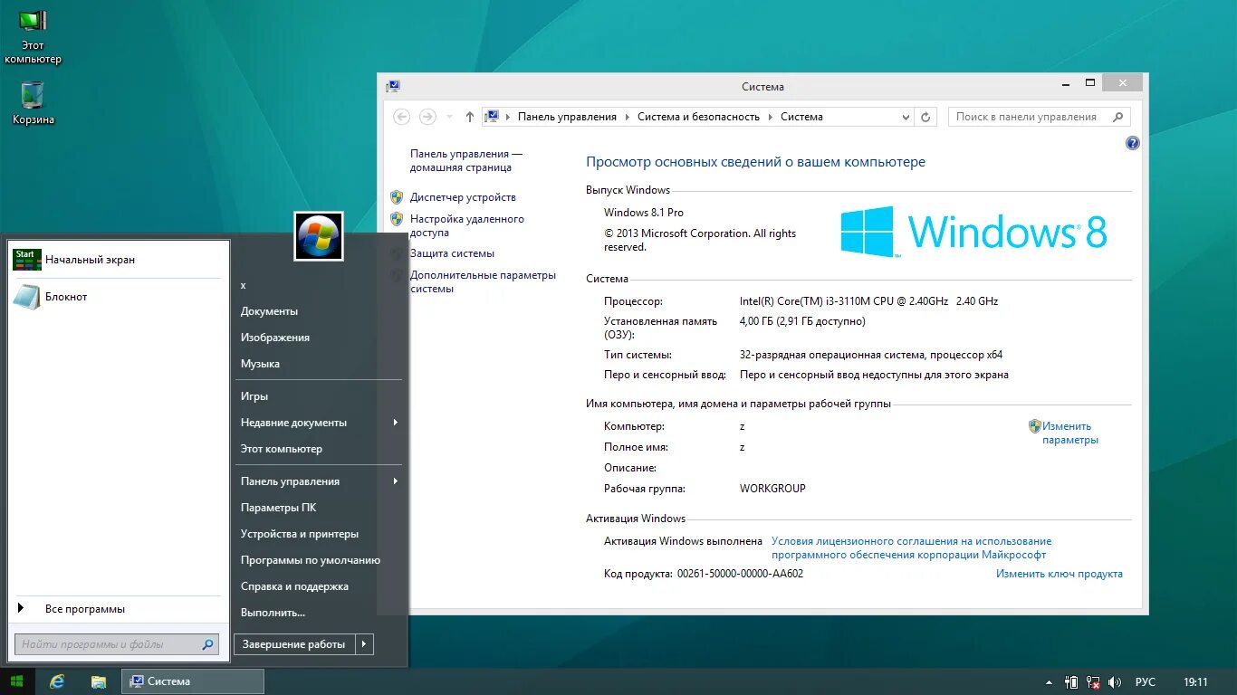Open Default Programs entry
This screenshot has height=695, width=1237.
click(311, 560)
